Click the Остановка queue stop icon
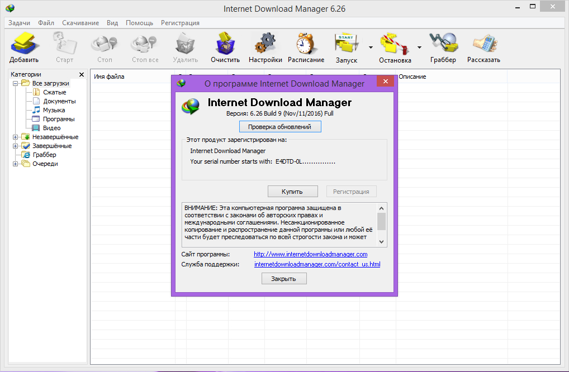This screenshot has height=372, width=569. point(395,44)
